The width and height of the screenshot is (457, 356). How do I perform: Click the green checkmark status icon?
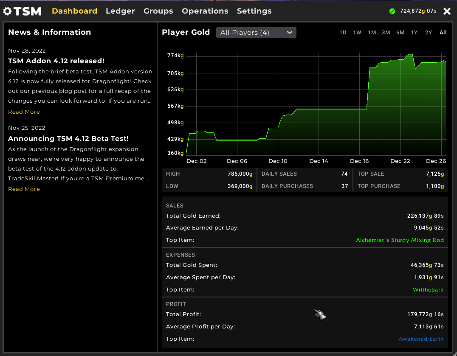(392, 11)
